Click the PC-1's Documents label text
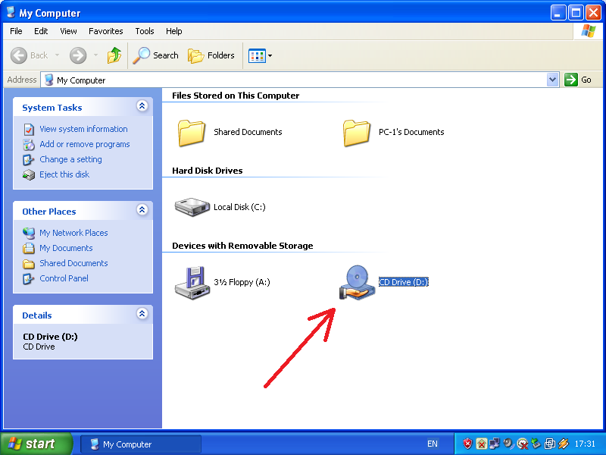The width and height of the screenshot is (606, 455). tap(411, 132)
